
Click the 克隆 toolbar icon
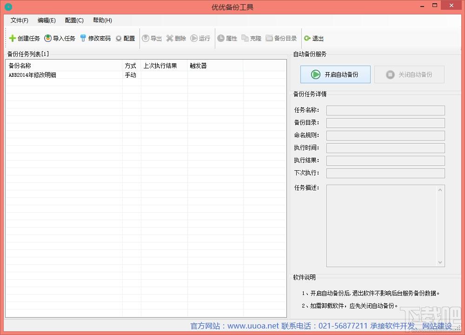pyautogui.click(x=245, y=38)
